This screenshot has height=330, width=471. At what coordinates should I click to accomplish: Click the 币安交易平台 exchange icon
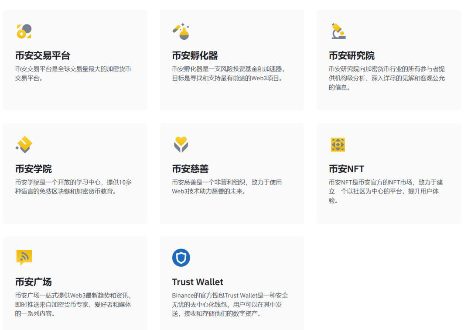coord(24,31)
